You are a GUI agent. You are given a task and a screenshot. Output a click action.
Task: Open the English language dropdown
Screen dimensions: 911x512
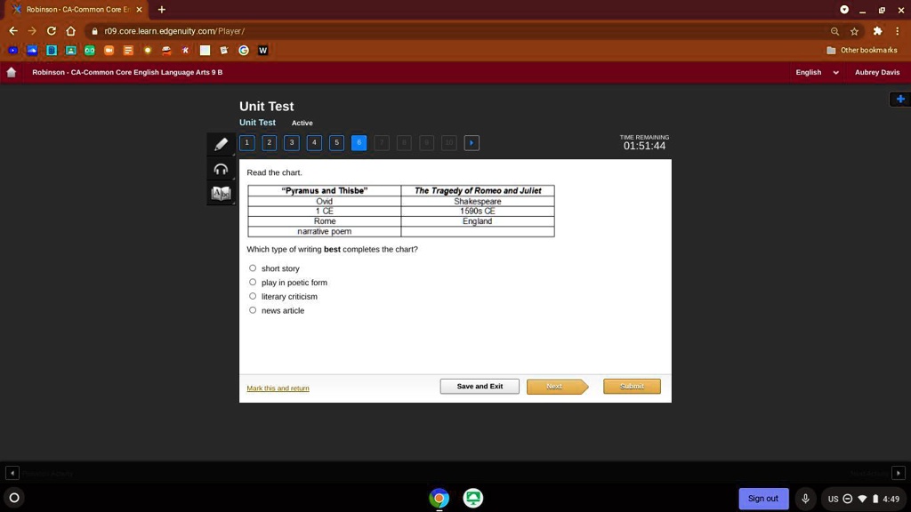click(x=817, y=73)
